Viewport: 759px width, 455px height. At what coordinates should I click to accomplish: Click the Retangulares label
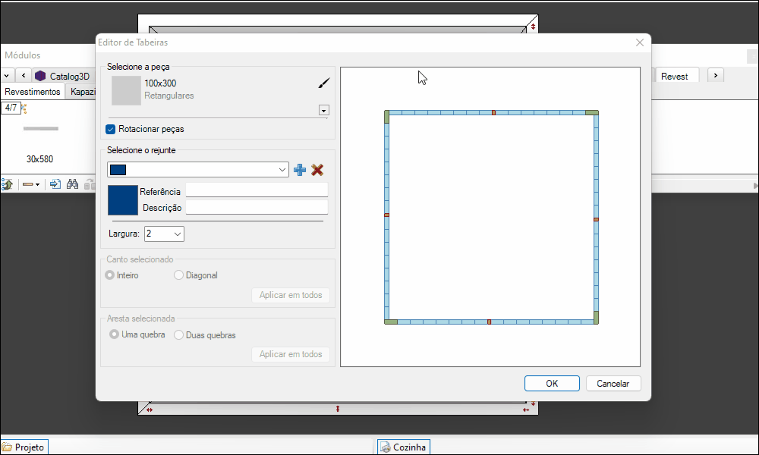[169, 96]
